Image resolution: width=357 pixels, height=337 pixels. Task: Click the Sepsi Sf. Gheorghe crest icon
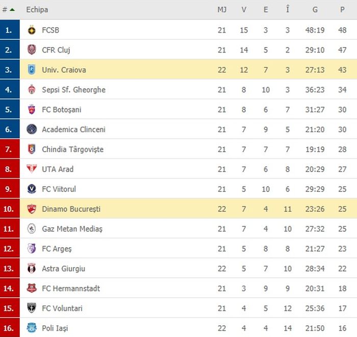pos(32,90)
